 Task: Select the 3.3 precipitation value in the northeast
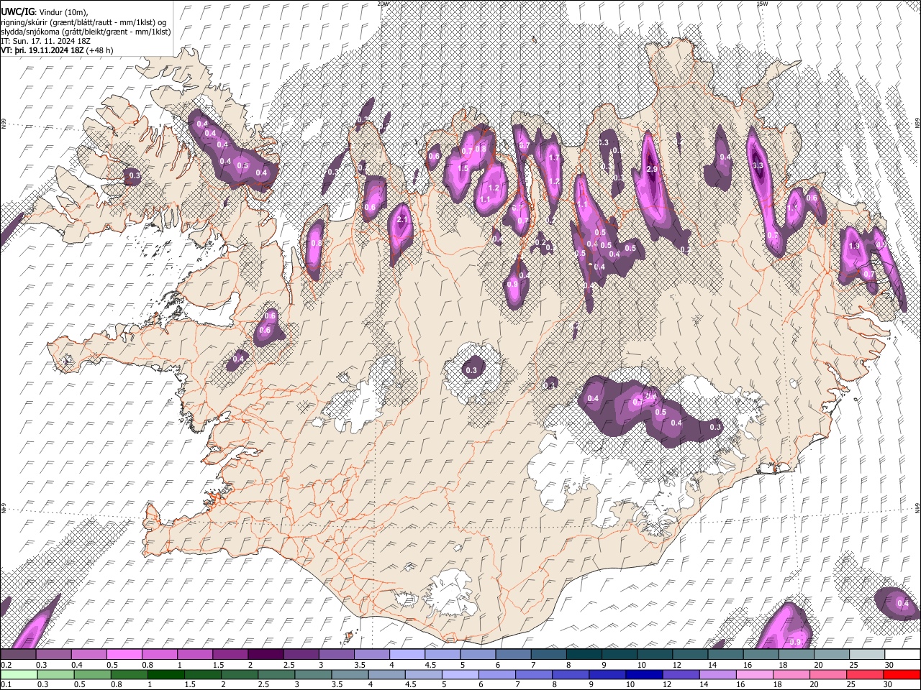coord(757,165)
